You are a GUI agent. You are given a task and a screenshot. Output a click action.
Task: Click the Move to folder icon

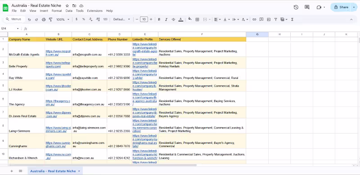coord(74,5)
